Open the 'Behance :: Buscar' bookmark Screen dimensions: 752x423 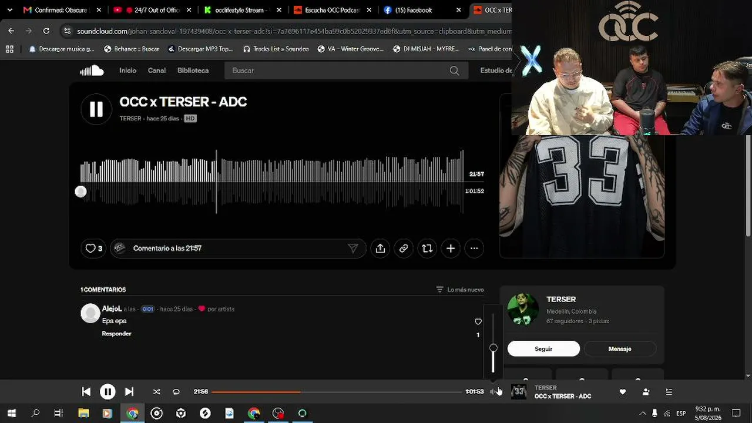(132, 49)
